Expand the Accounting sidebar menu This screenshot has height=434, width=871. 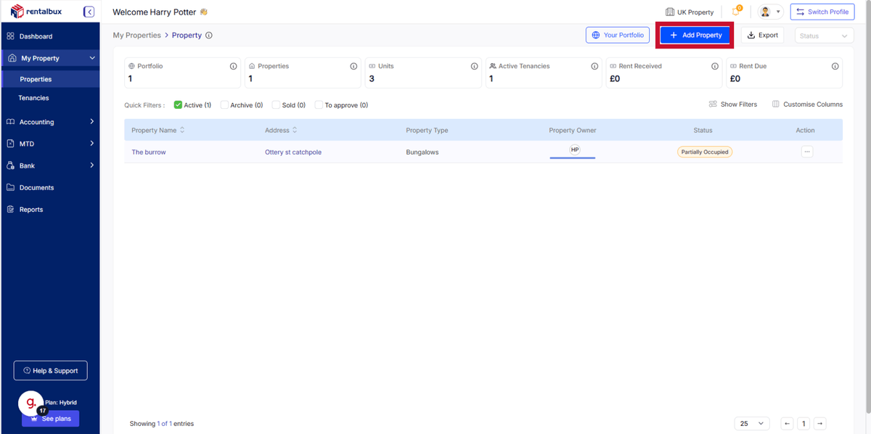pyautogui.click(x=50, y=122)
